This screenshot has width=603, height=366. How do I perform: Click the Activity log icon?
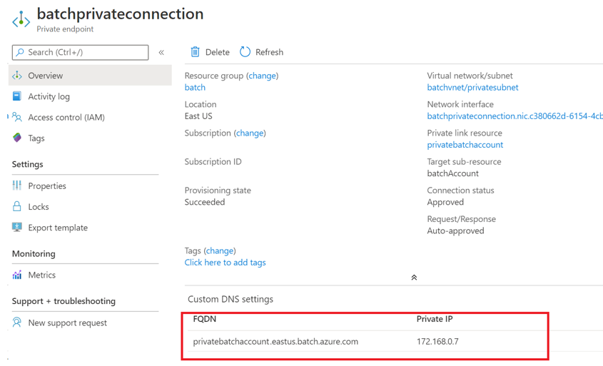(x=17, y=96)
